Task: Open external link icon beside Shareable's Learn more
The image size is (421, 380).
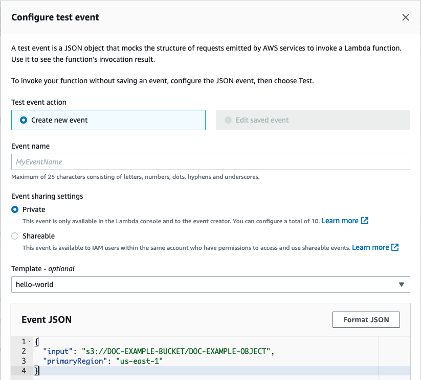Action: tap(395, 247)
